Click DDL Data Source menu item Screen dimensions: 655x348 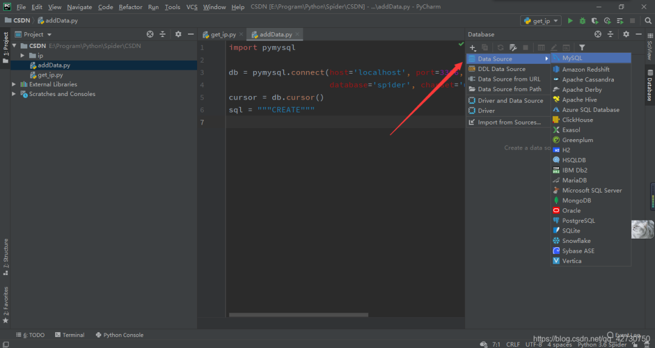508,69
